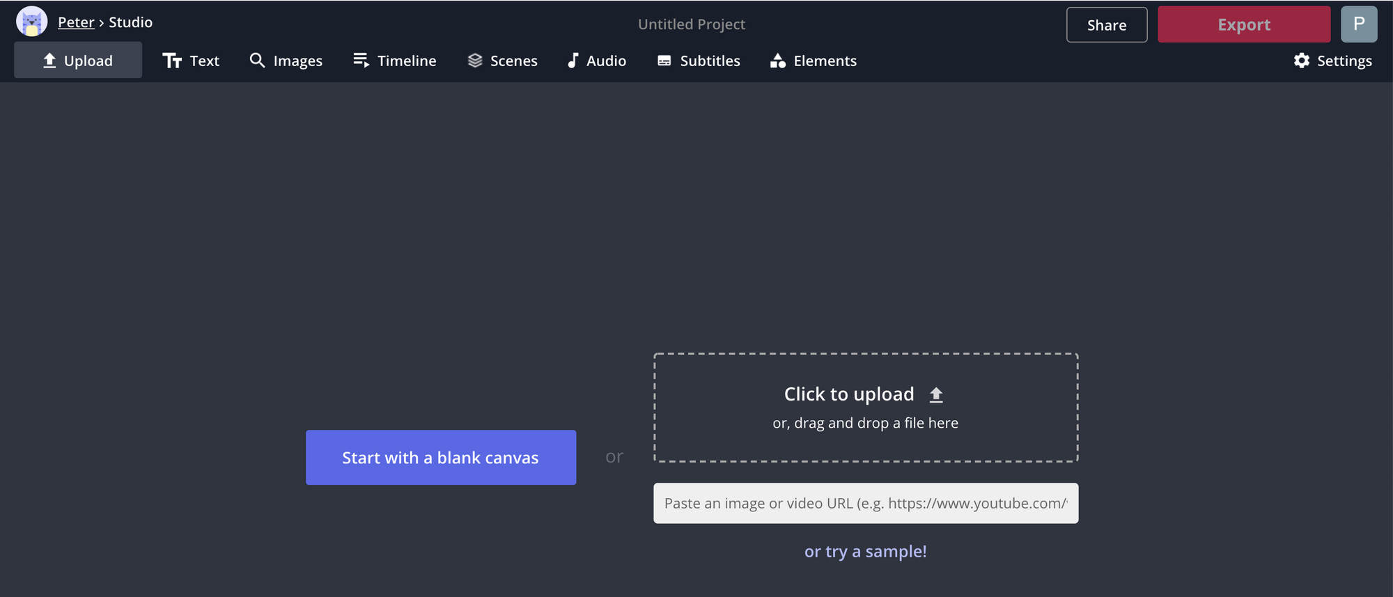Click the Upload arrow icon in toolbar
1393x597 pixels.
point(49,61)
